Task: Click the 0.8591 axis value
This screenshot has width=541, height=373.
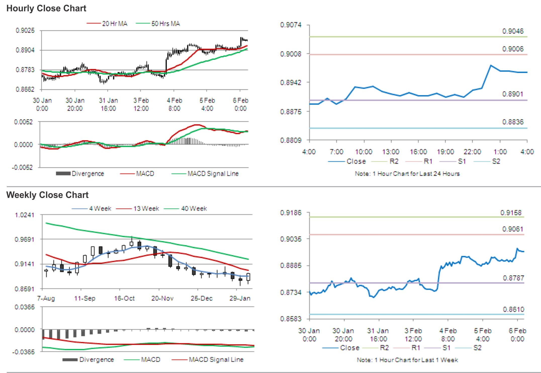Action: (x=24, y=289)
